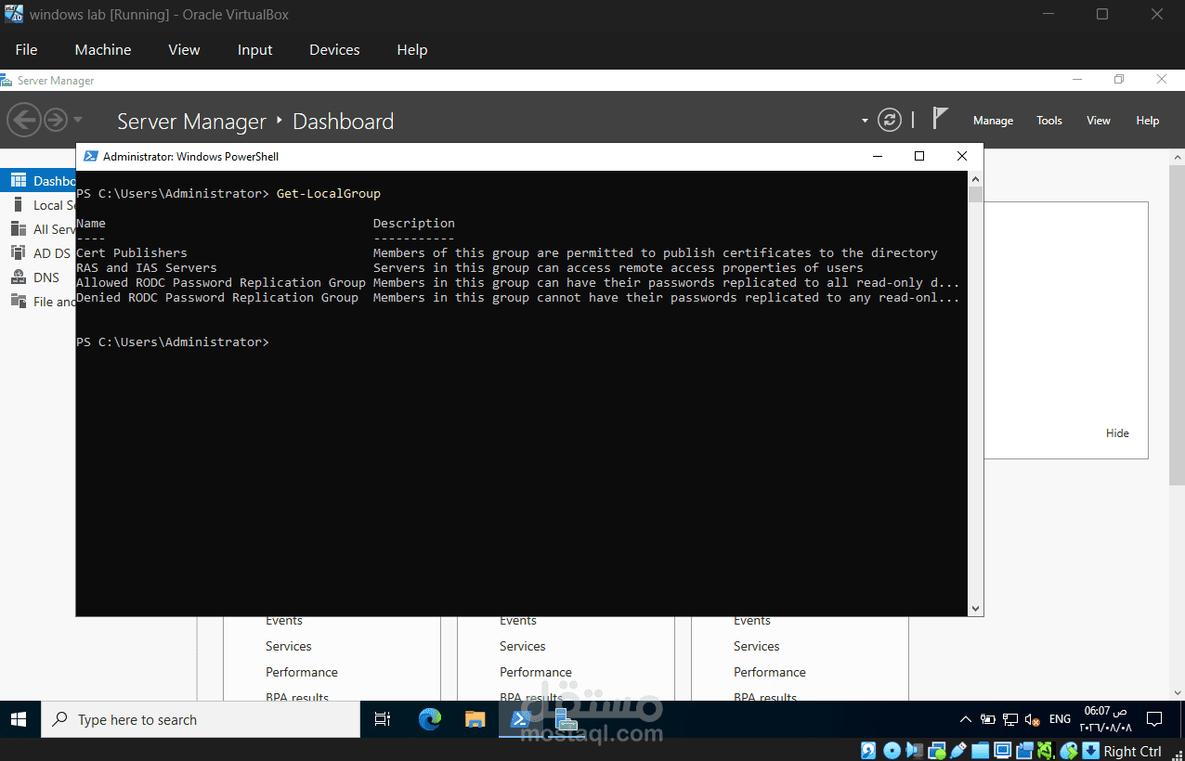Viewport: 1185px width, 761px height.
Task: Switch to PowerShell taskbar button
Action: click(521, 719)
